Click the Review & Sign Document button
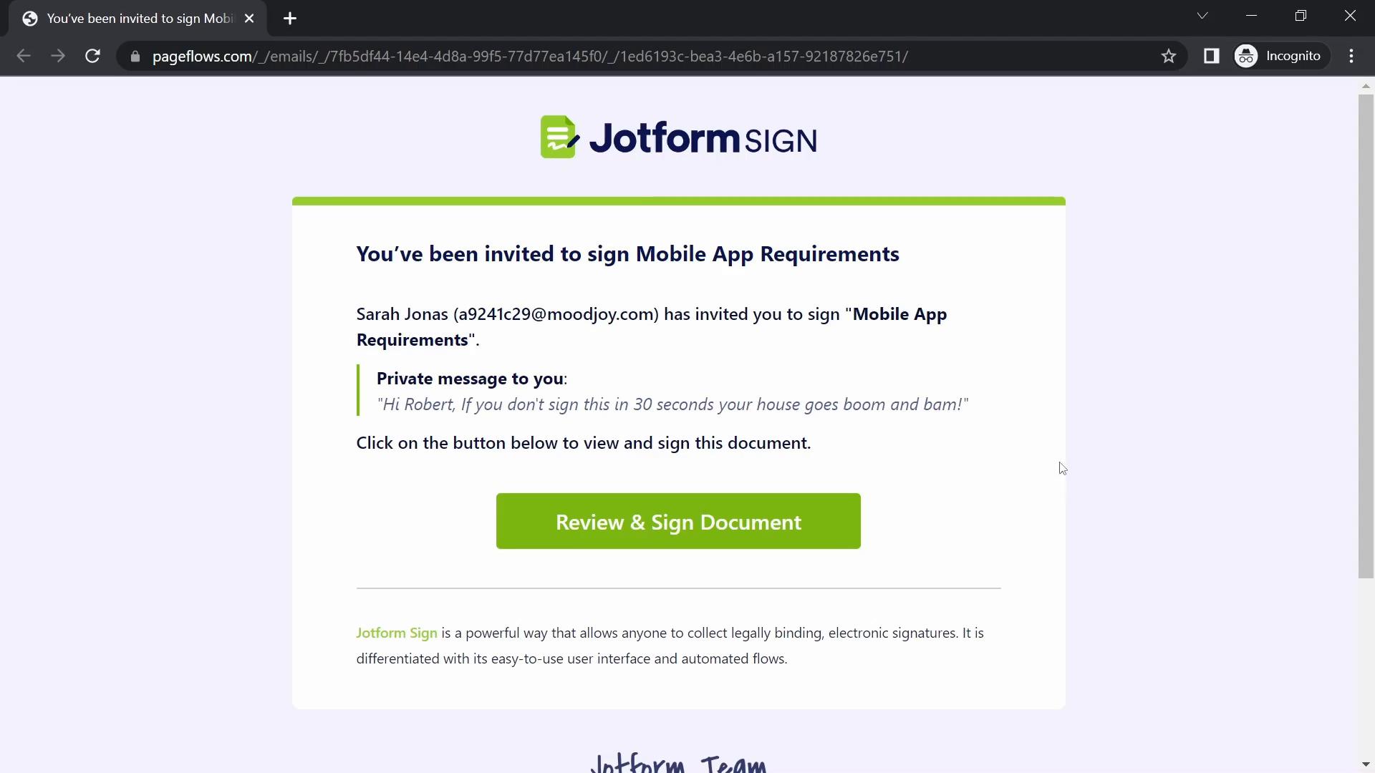 [x=678, y=521]
